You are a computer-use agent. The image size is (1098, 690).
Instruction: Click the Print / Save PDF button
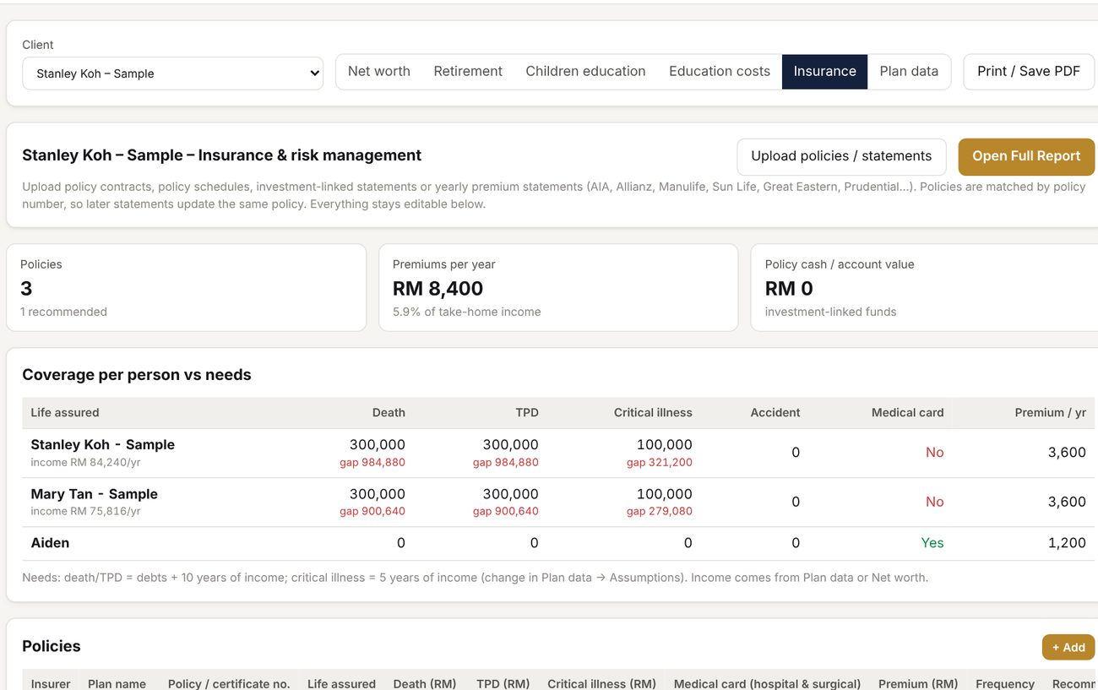(1029, 72)
